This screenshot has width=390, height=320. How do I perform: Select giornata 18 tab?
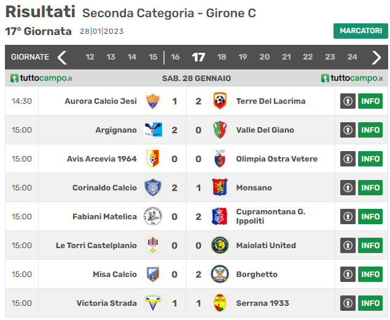pos(222,57)
